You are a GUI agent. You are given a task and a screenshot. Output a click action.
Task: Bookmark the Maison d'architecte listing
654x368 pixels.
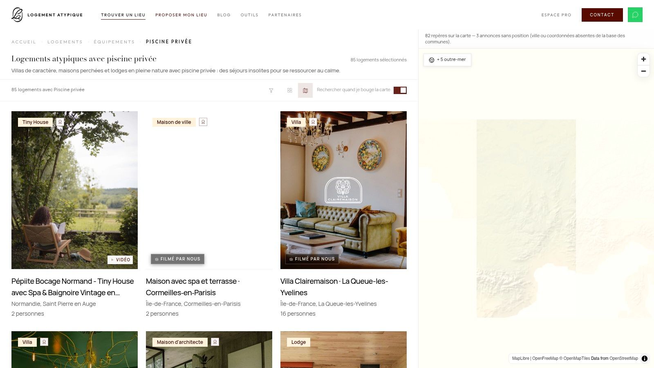click(215, 342)
